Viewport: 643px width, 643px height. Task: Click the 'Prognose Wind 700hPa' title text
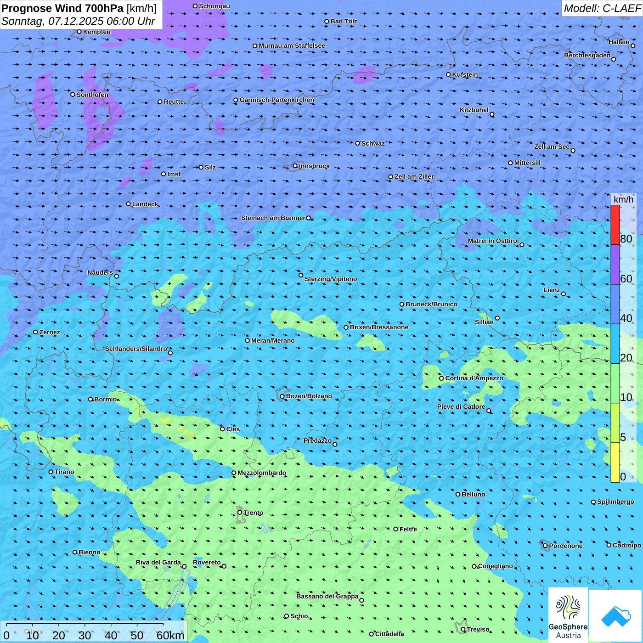[63, 8]
